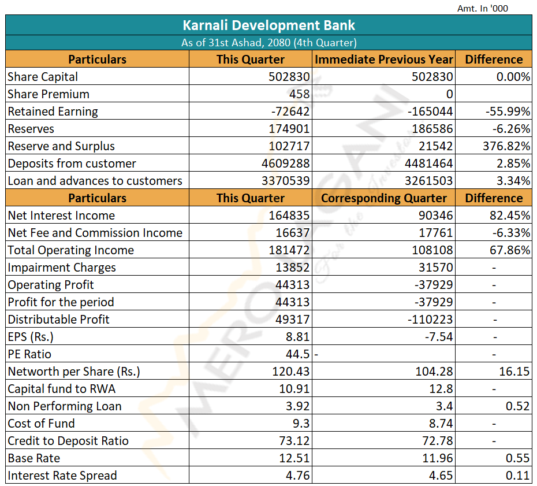The height and width of the screenshot is (486, 537).
Task: Select the "376.82%" difference cell
Action: (507, 146)
